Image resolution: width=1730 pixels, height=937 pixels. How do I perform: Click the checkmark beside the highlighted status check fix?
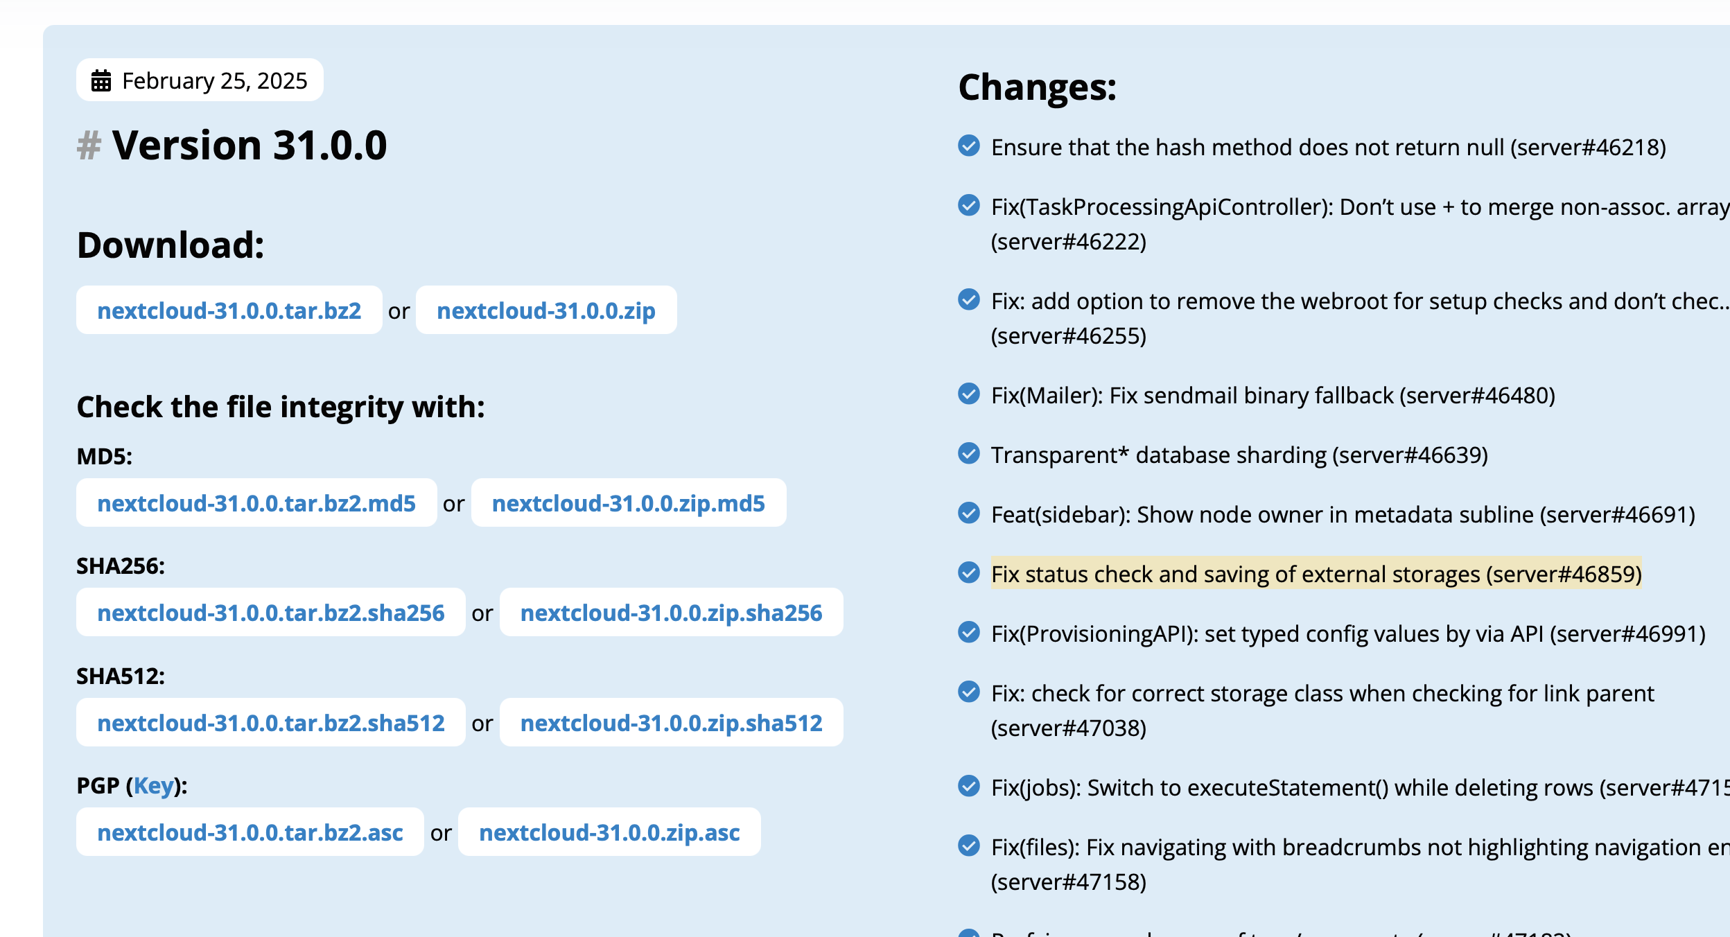click(968, 574)
